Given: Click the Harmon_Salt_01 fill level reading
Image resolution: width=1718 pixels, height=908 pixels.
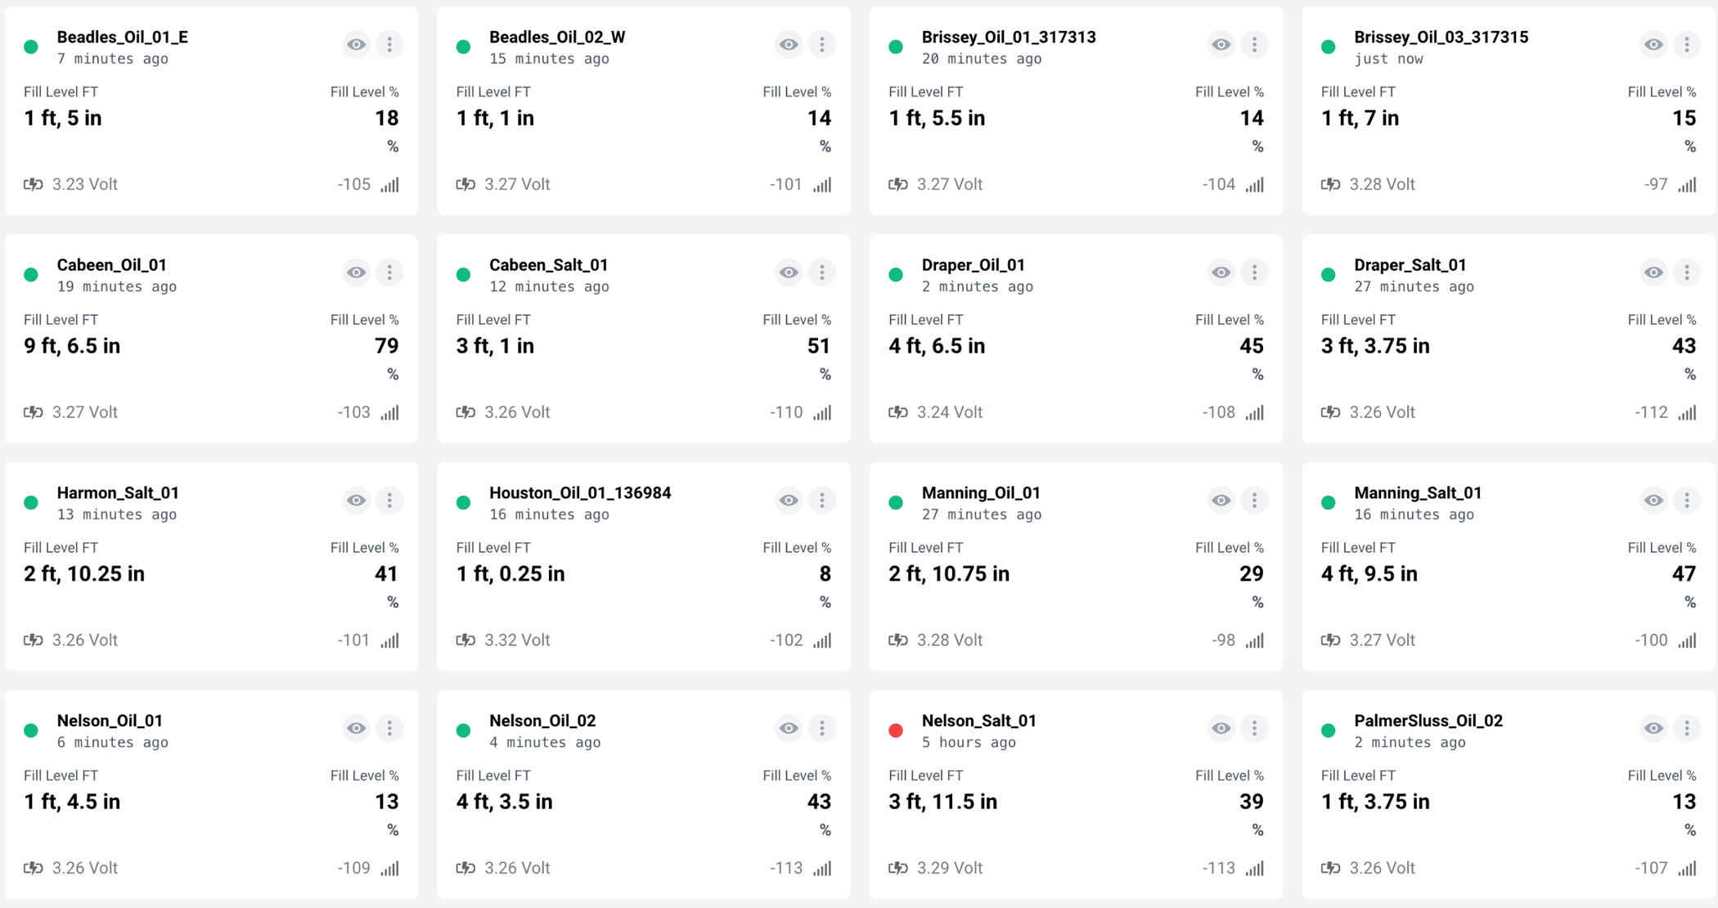Looking at the screenshot, I should [84, 574].
